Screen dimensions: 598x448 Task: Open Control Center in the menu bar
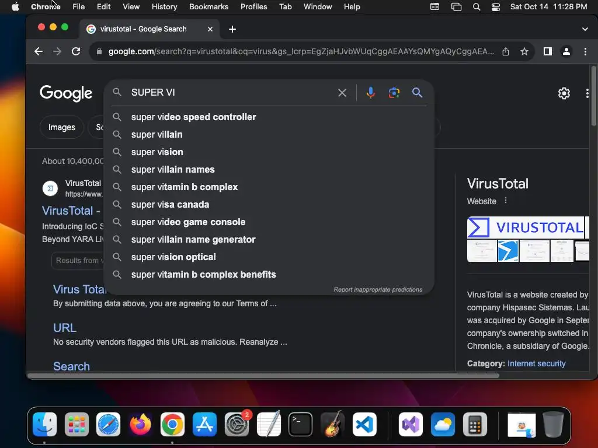click(x=495, y=7)
